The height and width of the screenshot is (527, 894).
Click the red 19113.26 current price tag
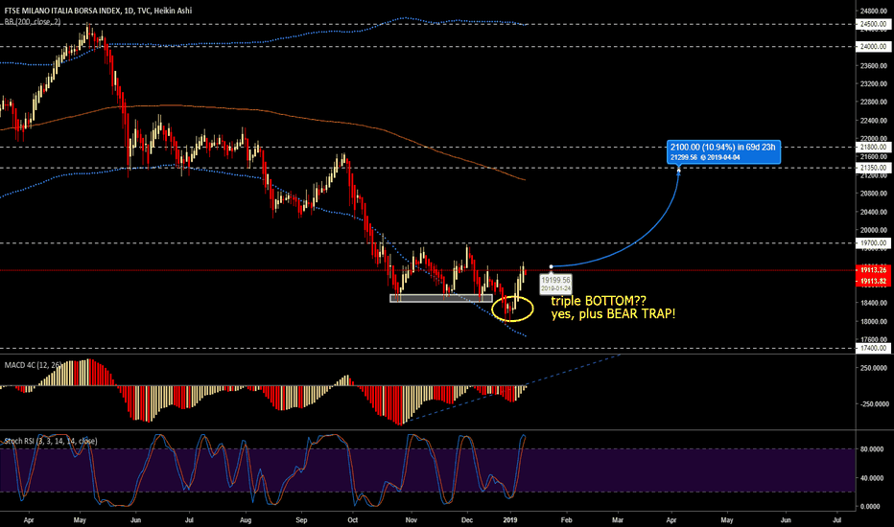point(873,270)
